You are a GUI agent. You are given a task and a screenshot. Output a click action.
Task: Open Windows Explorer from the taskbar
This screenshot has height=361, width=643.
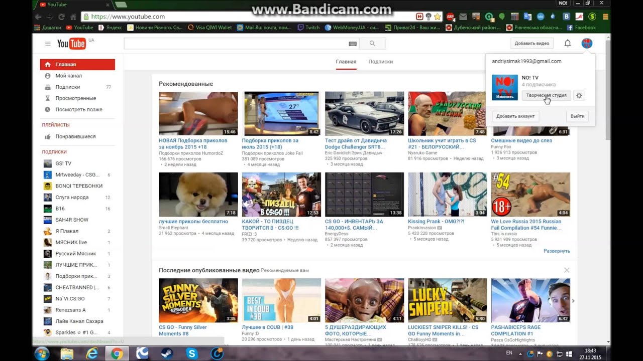[67, 353]
